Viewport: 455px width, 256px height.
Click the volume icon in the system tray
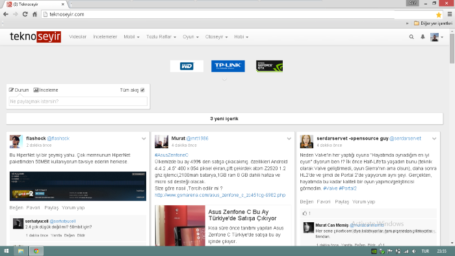[414, 251]
